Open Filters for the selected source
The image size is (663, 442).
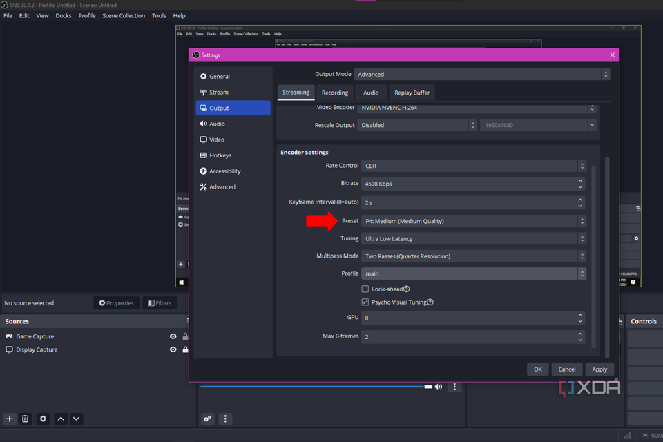pos(160,302)
